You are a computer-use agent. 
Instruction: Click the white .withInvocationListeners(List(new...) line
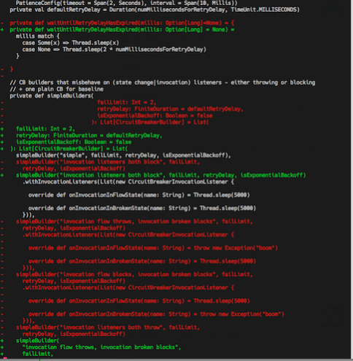[x=128, y=182]
